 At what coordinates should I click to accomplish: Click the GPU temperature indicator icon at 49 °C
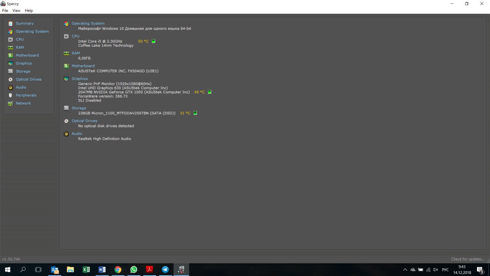coord(209,92)
